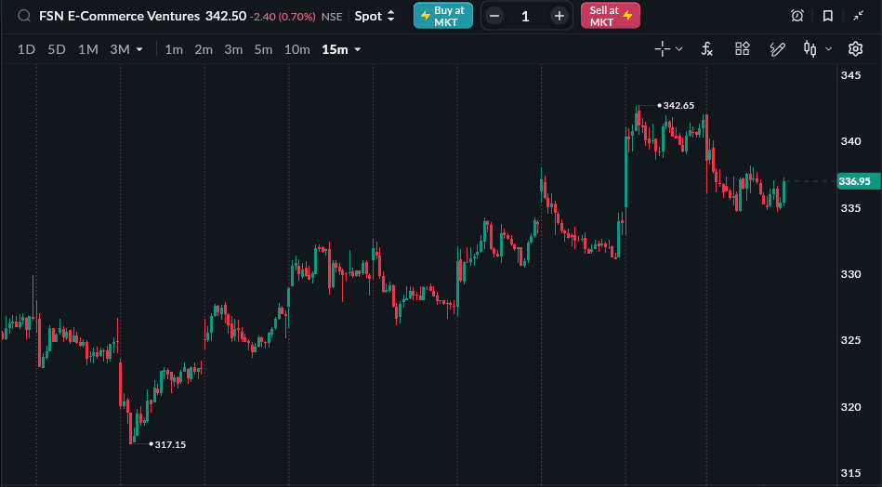Click the NSE exchange label
The image size is (882, 487).
point(332,17)
